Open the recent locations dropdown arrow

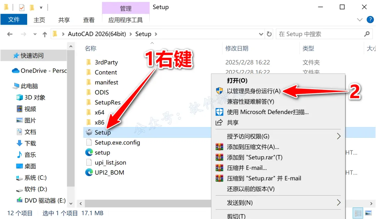(x=35, y=34)
